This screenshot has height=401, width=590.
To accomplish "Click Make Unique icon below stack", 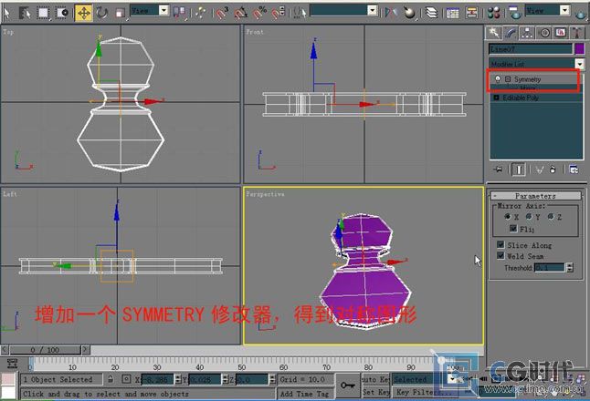I will [x=540, y=170].
